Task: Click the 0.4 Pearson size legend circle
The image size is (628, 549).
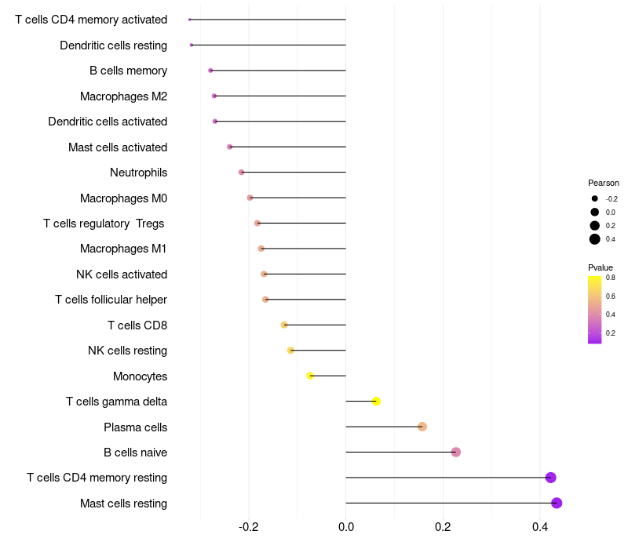Action: [x=595, y=239]
